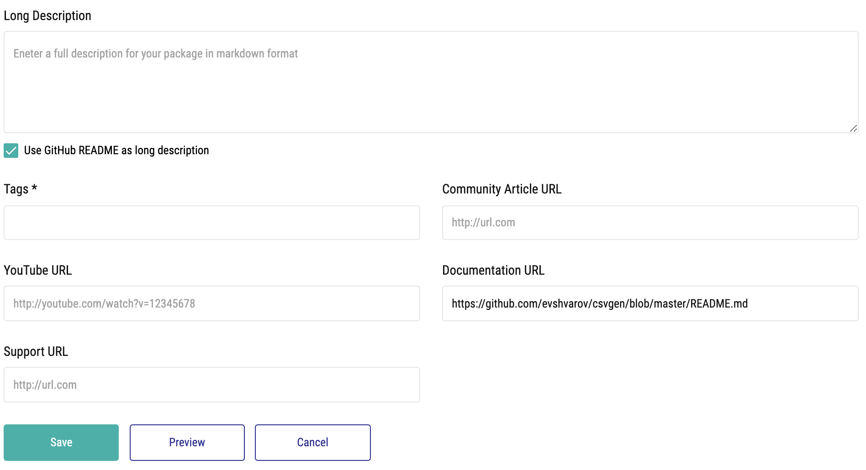Click the Documentation URL field with README link
Screen dimensions: 866x470
click(650, 303)
